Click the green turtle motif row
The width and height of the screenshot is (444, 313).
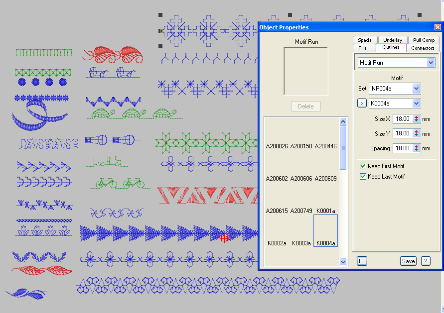[x=132, y=114]
